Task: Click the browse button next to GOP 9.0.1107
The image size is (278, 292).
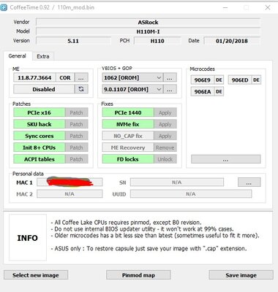Action: point(170,89)
